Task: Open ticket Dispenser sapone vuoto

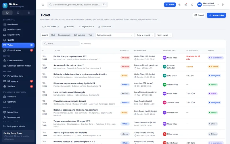Action: point(74,83)
